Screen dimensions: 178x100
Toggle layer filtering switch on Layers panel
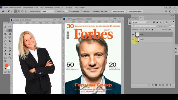(x=174, y=22)
